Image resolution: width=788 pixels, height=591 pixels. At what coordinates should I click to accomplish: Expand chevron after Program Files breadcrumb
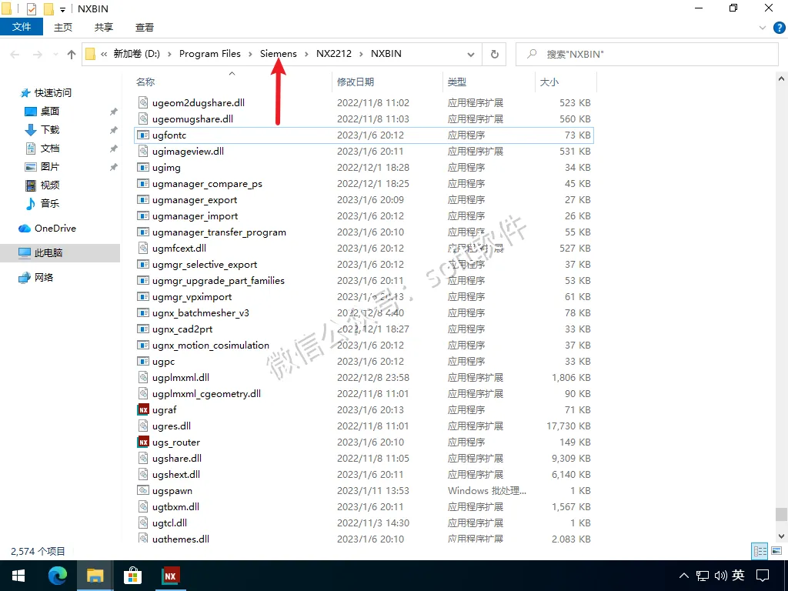250,55
